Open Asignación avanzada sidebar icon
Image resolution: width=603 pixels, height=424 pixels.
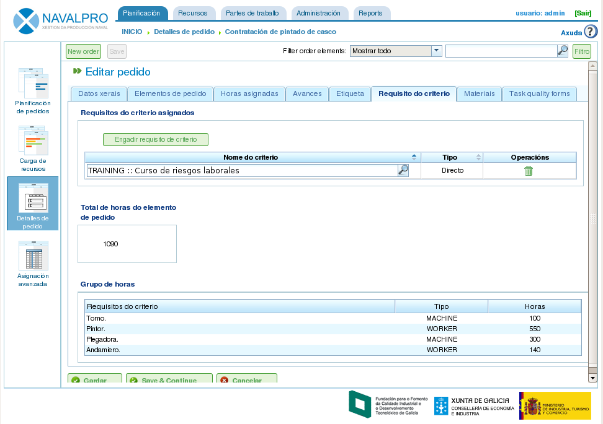tap(33, 255)
